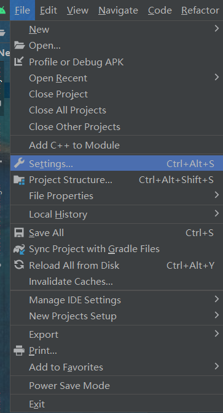
Task: Click the Reload All from Disk icon
Action: [x=19, y=265]
